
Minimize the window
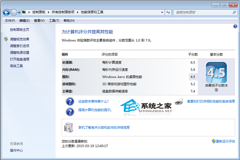tap(216, 5)
